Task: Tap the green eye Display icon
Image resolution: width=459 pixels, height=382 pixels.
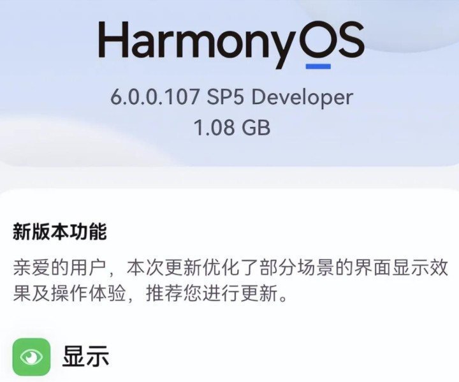Action: [31, 356]
